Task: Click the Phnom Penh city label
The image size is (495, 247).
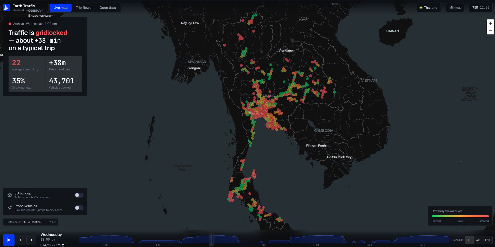Action: coord(316,146)
